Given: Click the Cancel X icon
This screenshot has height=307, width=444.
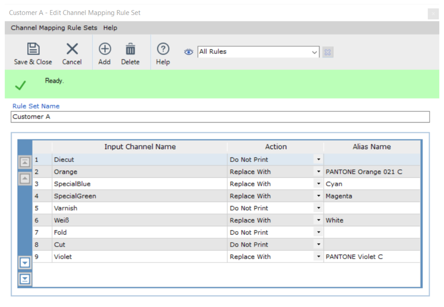Looking at the screenshot, I should click(72, 49).
